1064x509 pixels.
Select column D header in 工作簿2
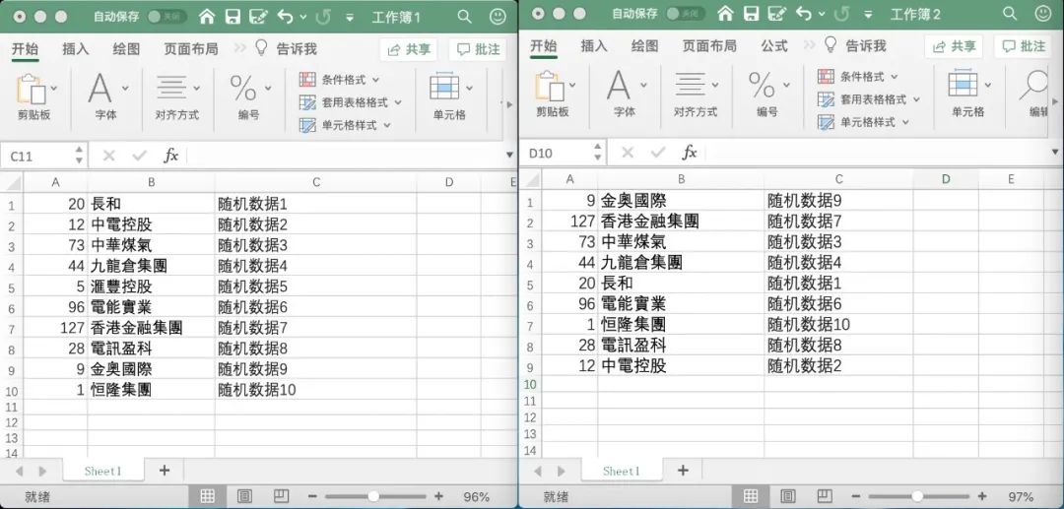[x=946, y=179]
